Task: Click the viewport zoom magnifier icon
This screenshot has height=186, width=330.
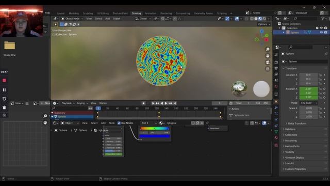Action: coord(268,49)
